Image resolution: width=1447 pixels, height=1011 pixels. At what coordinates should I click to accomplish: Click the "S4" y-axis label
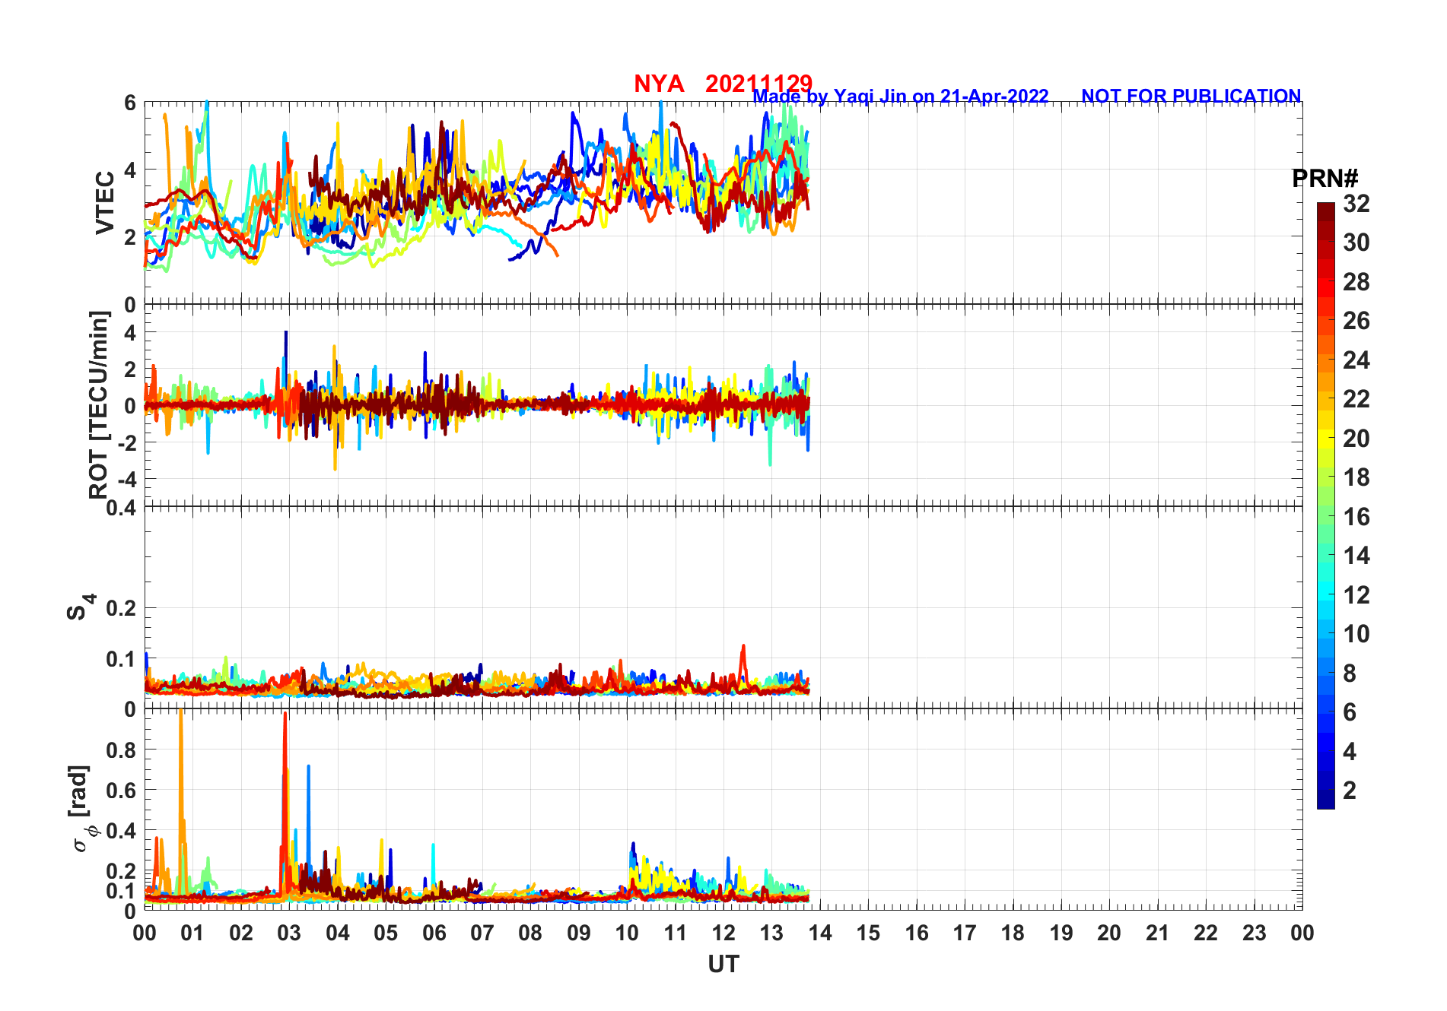(80, 607)
